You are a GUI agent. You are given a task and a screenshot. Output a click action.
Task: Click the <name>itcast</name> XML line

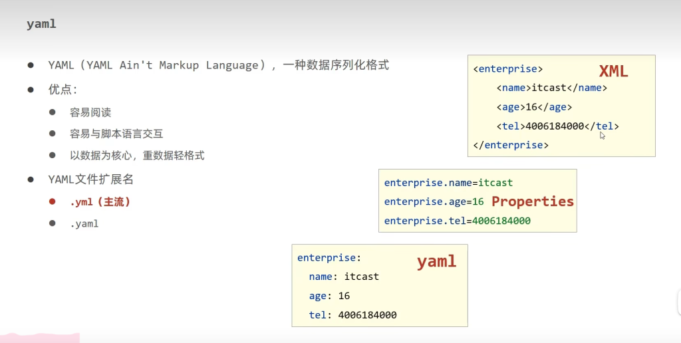point(551,88)
